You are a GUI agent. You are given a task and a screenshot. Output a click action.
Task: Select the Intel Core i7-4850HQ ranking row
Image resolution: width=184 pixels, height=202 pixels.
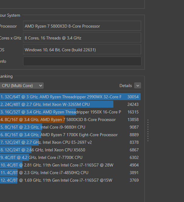point(70,173)
